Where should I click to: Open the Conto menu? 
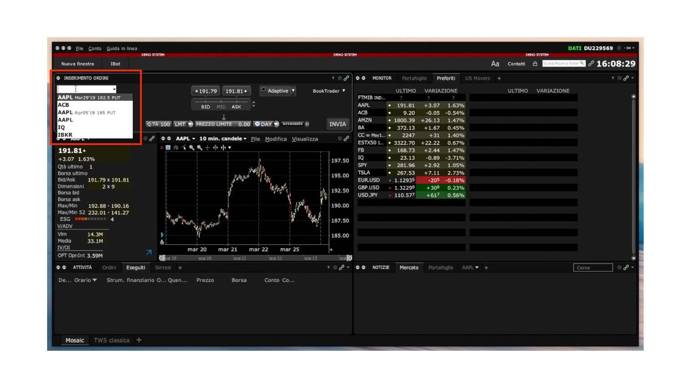95,48
